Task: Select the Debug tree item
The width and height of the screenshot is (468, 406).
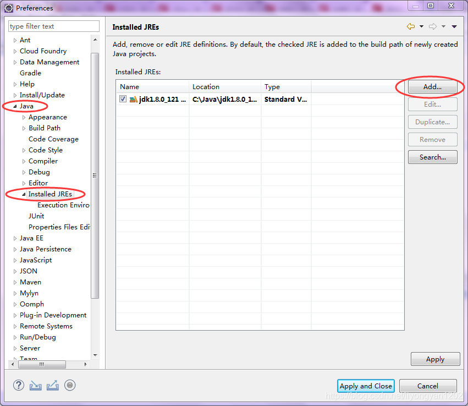Action: 39,172
